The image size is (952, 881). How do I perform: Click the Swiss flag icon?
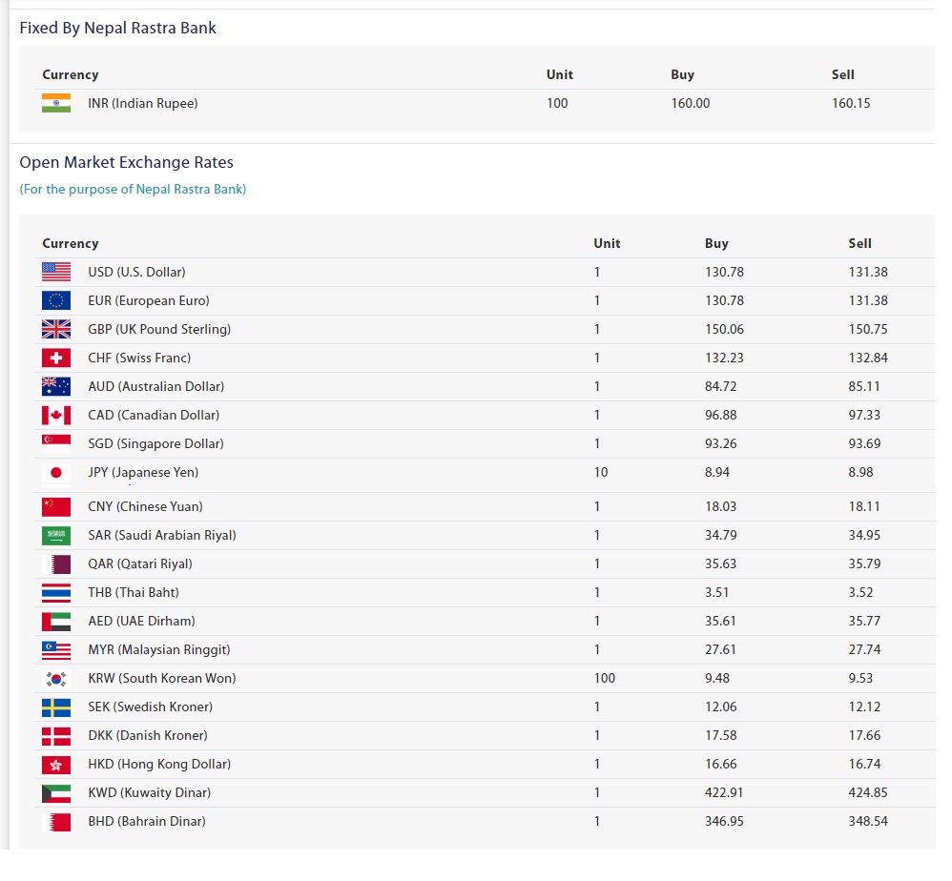pyautogui.click(x=56, y=358)
